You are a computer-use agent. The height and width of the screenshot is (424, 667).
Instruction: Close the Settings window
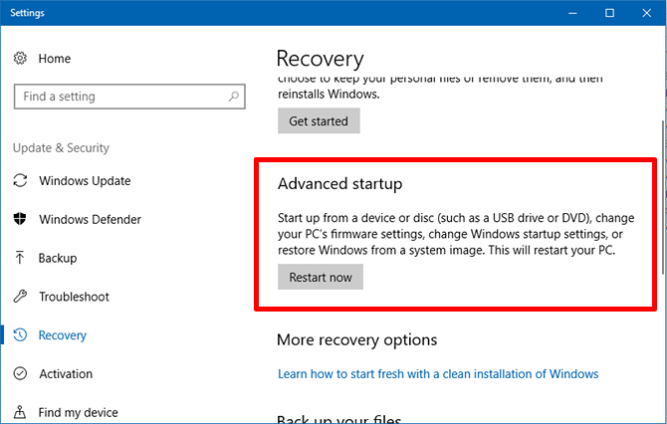click(646, 13)
